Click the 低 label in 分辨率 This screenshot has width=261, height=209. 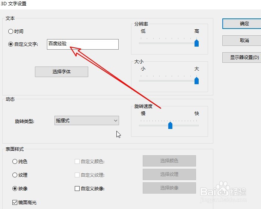pos(143,31)
